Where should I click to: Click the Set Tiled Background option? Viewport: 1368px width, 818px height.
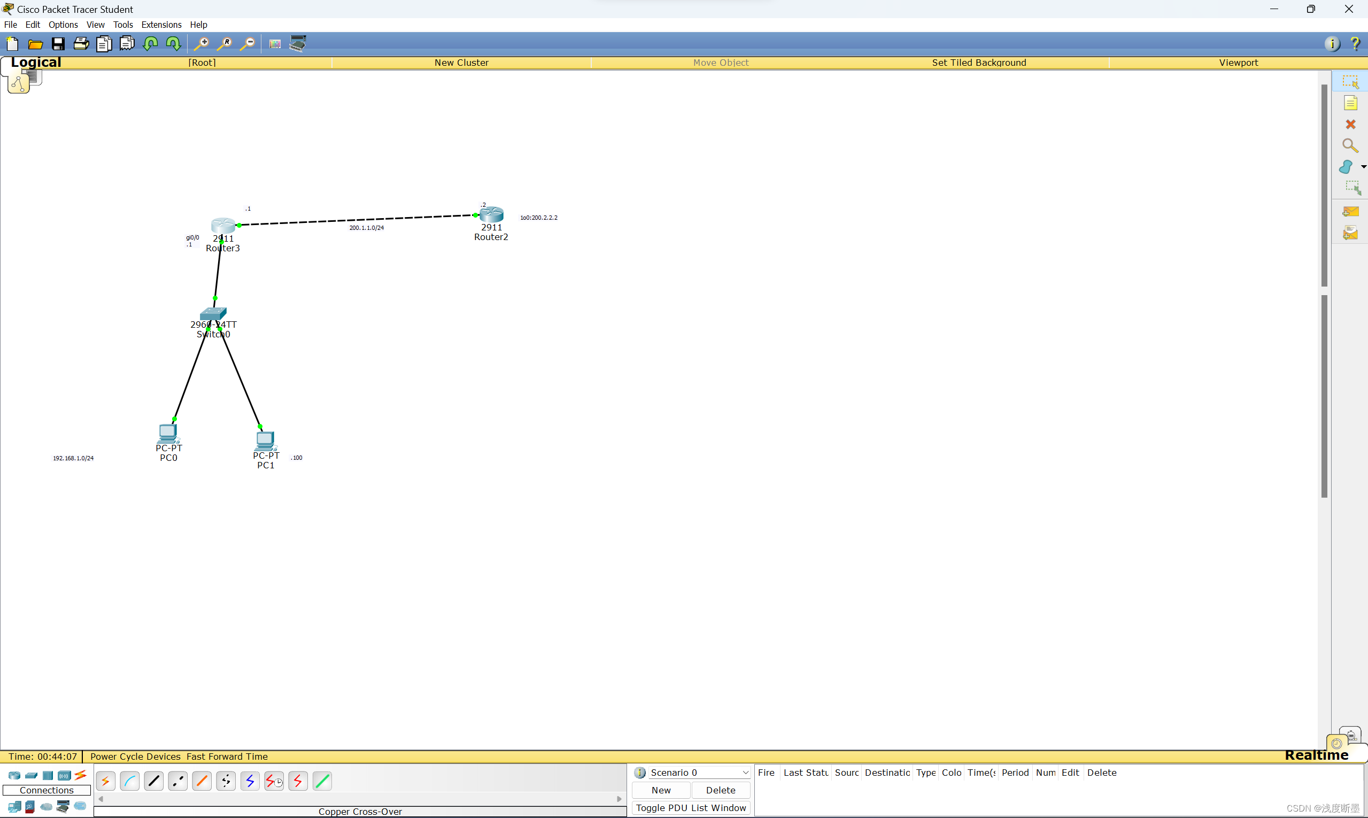(x=978, y=63)
